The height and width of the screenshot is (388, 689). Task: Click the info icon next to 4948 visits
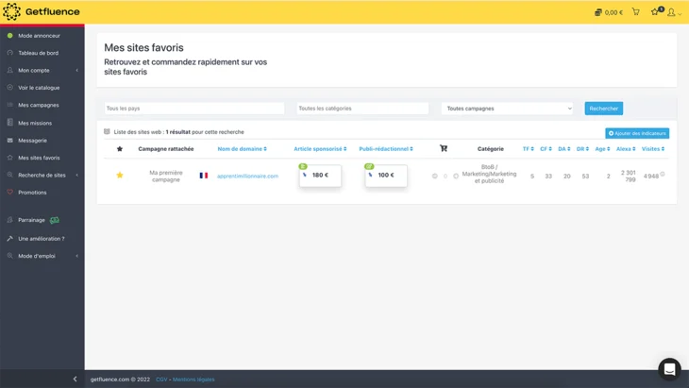[x=663, y=175]
